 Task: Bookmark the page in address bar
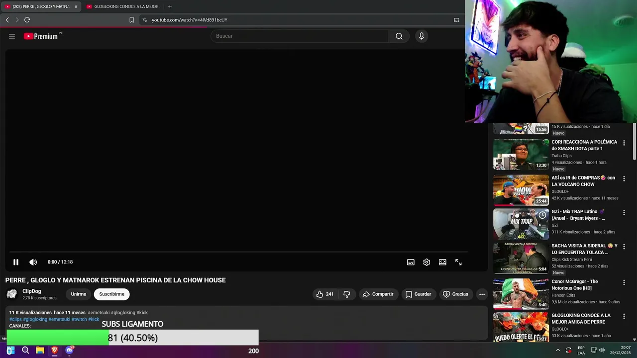point(131,20)
